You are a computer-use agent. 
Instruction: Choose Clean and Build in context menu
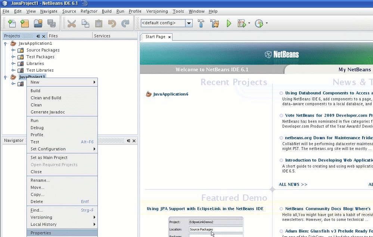62,98
